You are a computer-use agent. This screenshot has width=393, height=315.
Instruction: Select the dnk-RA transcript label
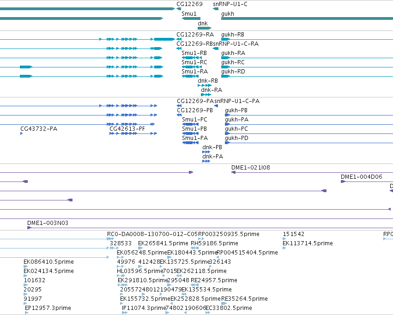coord(212,90)
